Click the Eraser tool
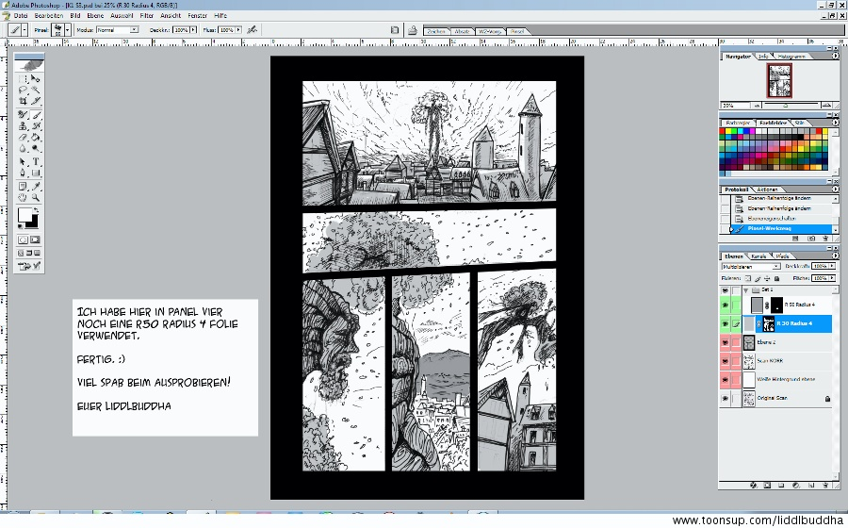Screen dimensions: 848x528 click(x=24, y=137)
